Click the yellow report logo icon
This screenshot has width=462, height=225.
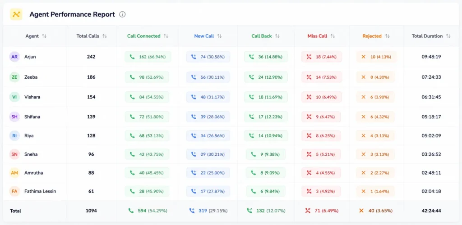click(x=16, y=14)
